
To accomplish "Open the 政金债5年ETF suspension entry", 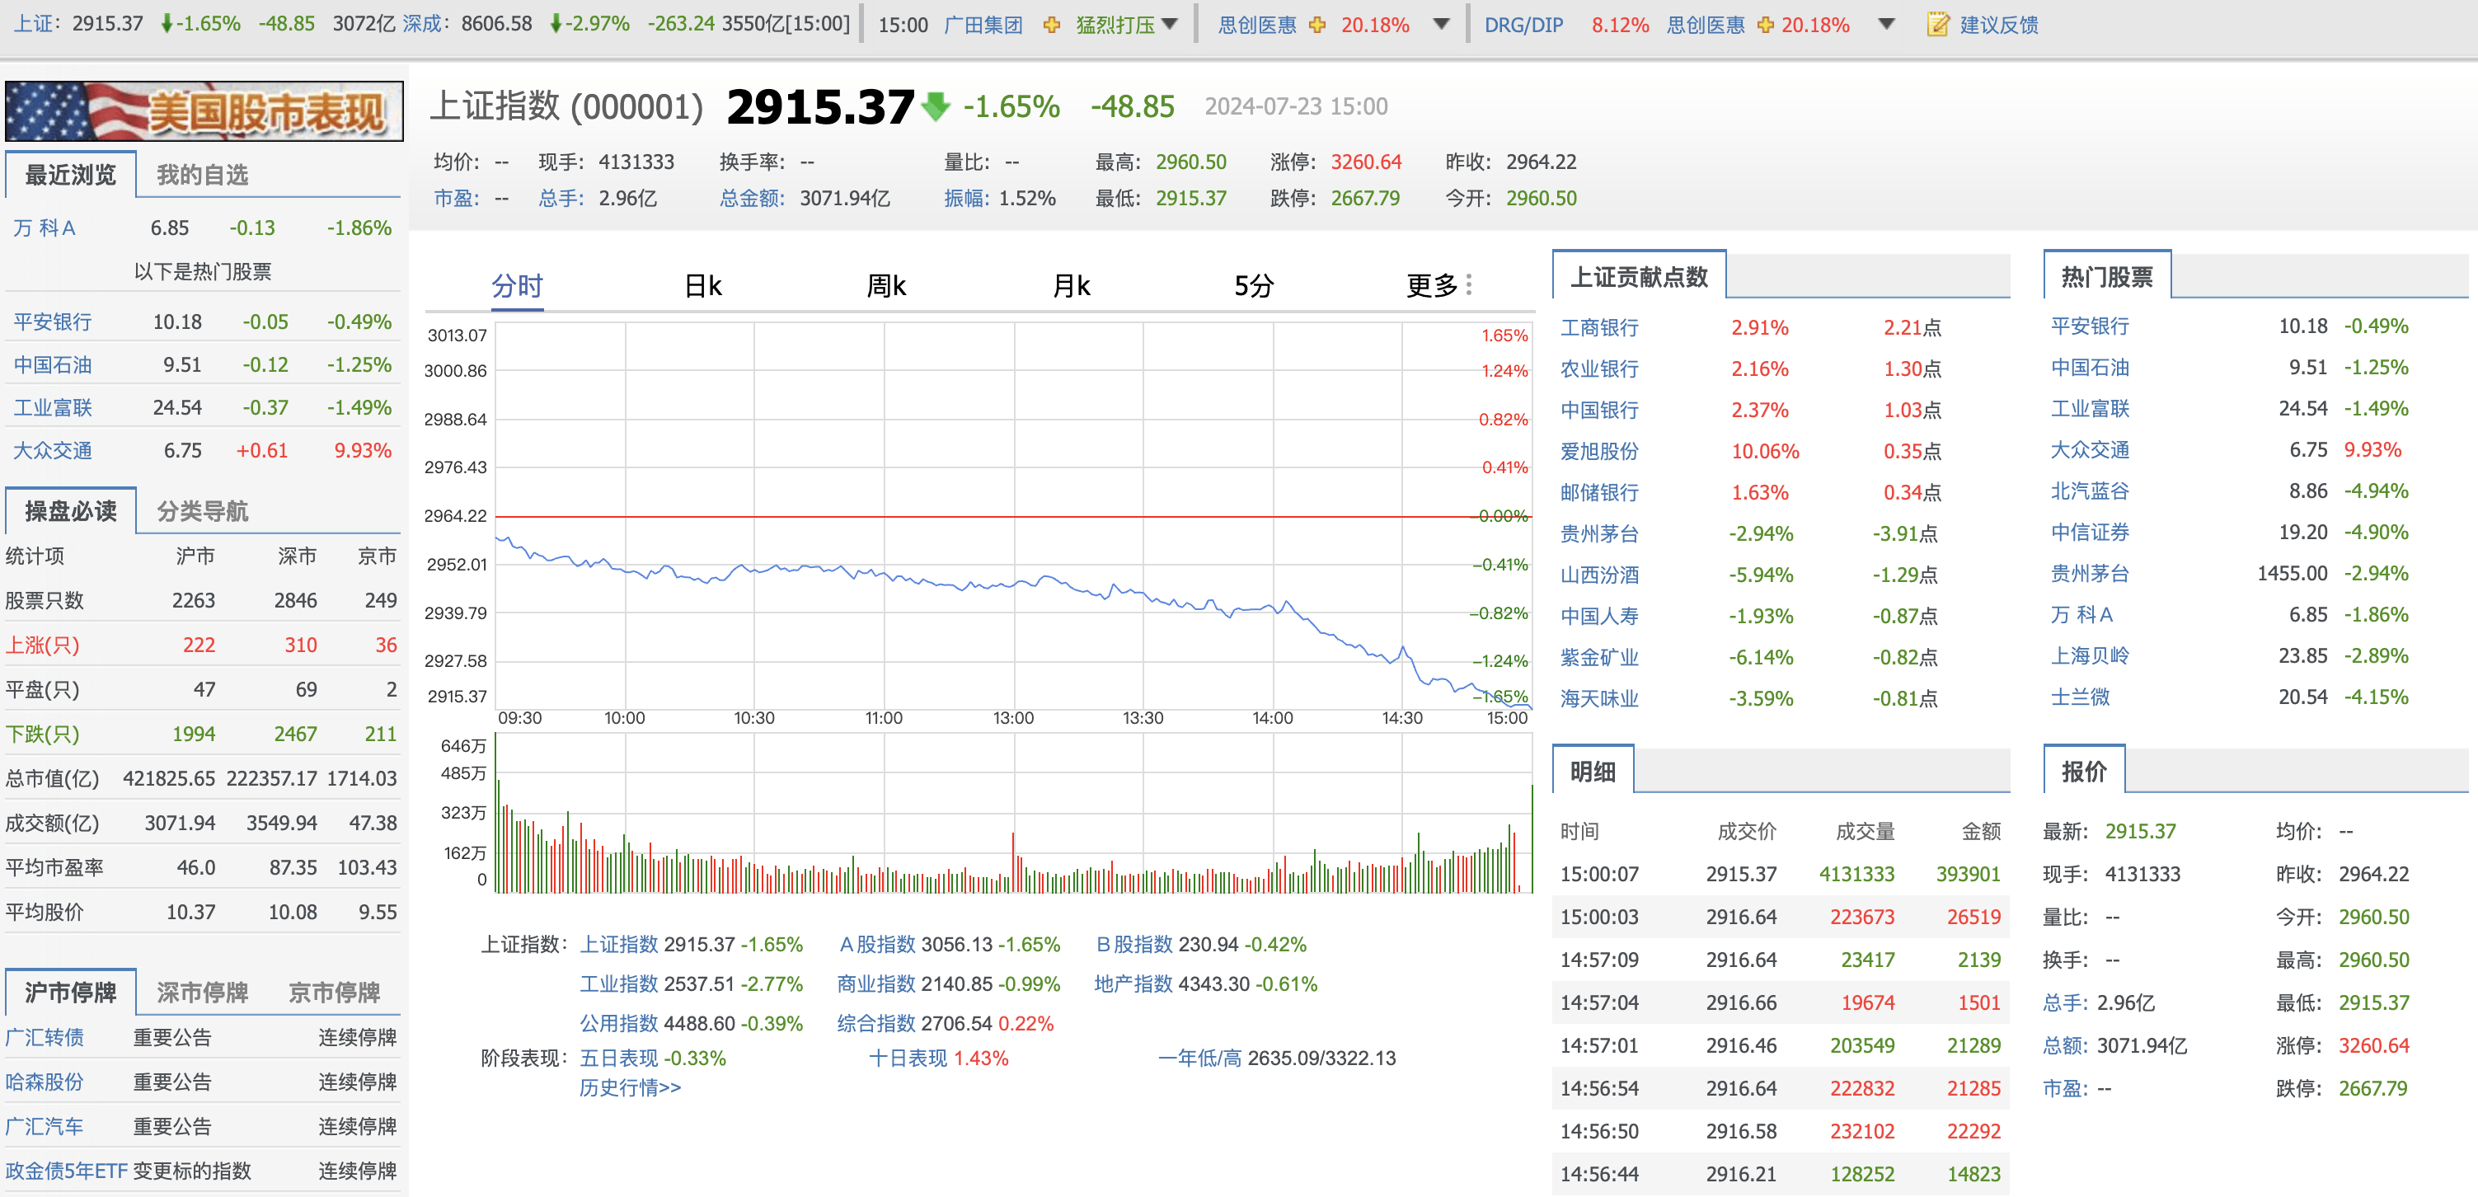I will [x=67, y=1170].
